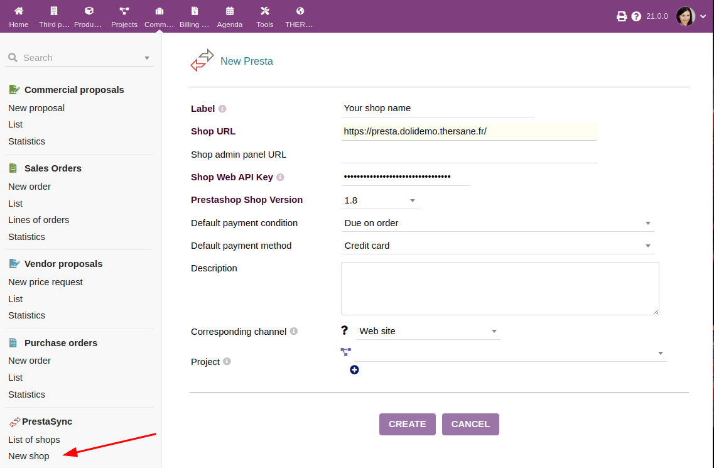Open help question mark icon
This screenshot has width=714, height=468.
click(x=636, y=16)
